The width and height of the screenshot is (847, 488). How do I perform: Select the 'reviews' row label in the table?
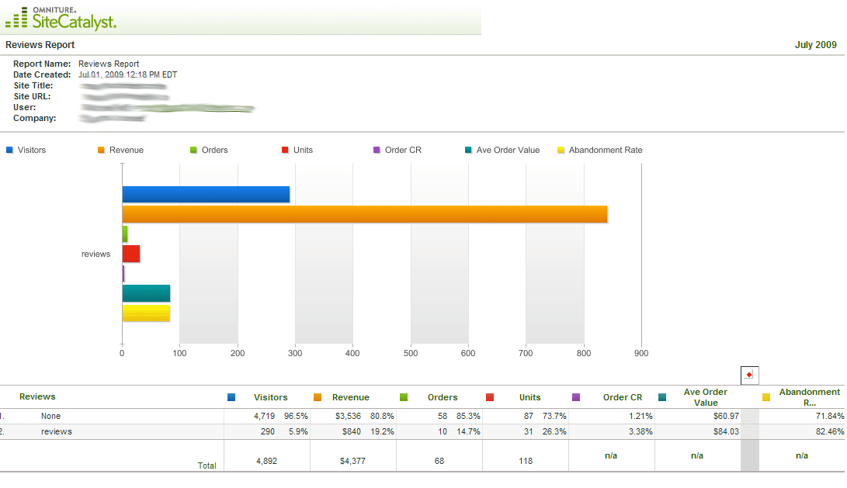[56, 431]
